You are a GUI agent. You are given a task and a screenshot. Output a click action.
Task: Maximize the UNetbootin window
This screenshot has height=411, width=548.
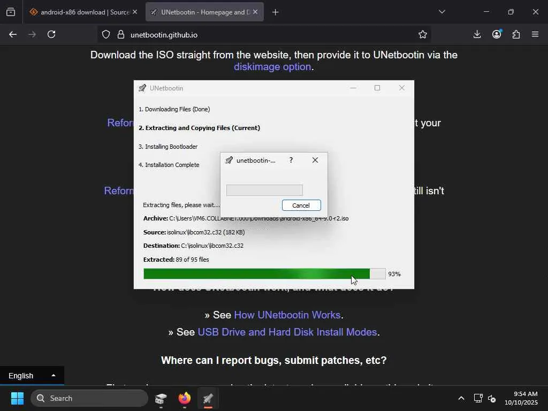pyautogui.click(x=377, y=88)
